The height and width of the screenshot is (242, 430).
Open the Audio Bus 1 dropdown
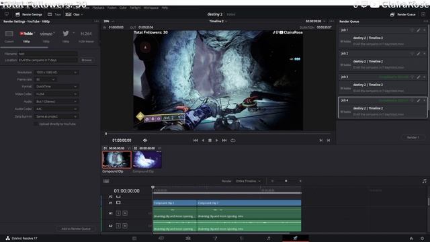[x=56, y=102]
